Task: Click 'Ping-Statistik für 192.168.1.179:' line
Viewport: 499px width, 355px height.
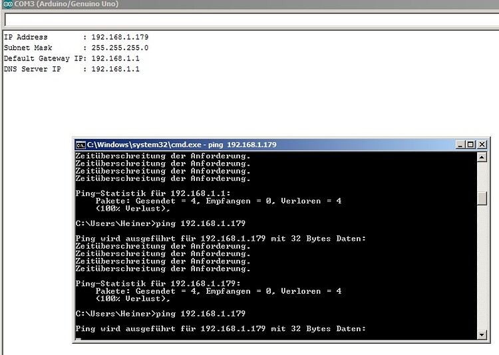Action: [158, 283]
